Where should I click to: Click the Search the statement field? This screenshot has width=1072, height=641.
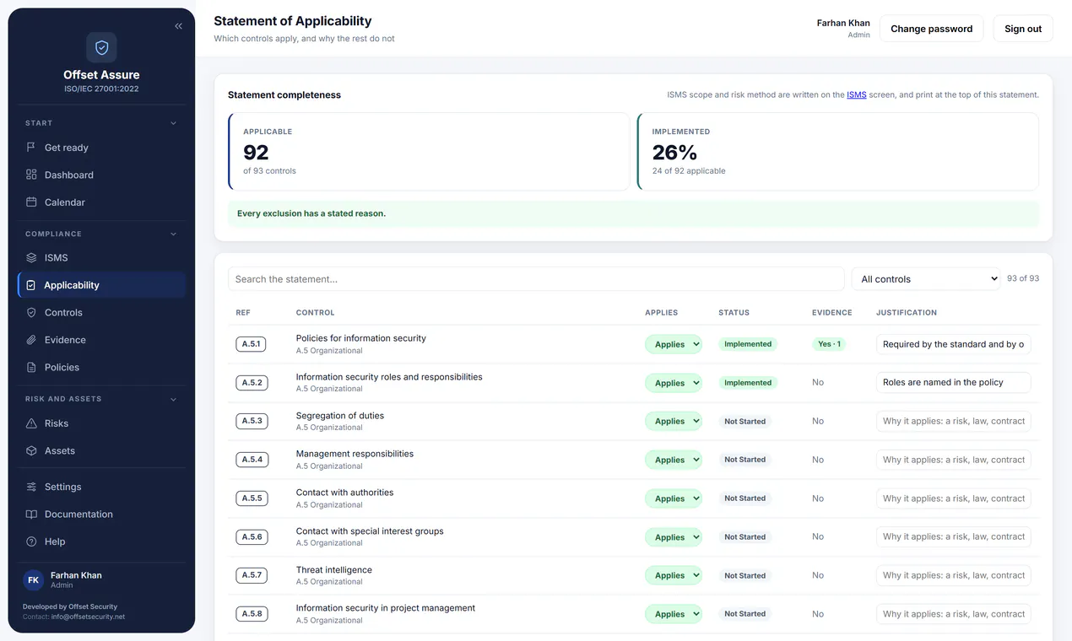click(536, 279)
